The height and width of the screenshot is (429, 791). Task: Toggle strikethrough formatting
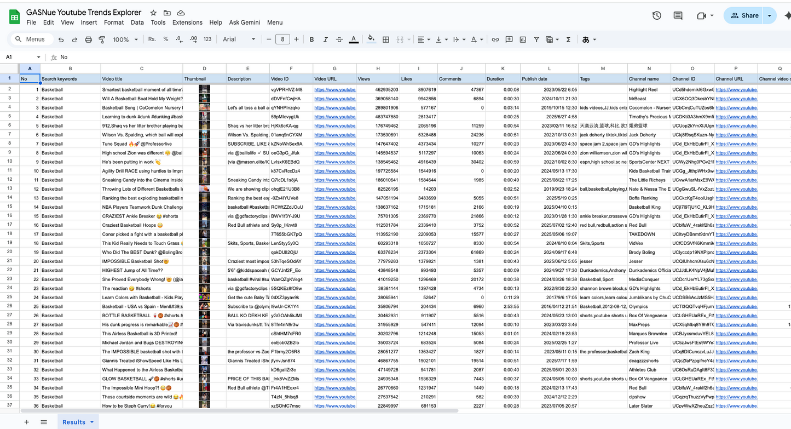click(x=339, y=39)
